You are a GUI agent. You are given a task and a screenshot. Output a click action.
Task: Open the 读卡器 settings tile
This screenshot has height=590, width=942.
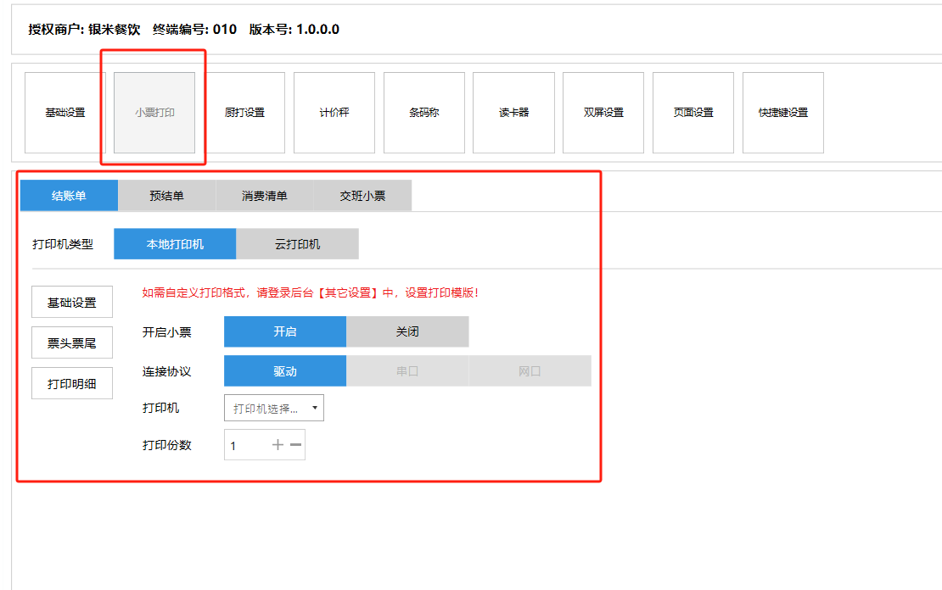[513, 113]
